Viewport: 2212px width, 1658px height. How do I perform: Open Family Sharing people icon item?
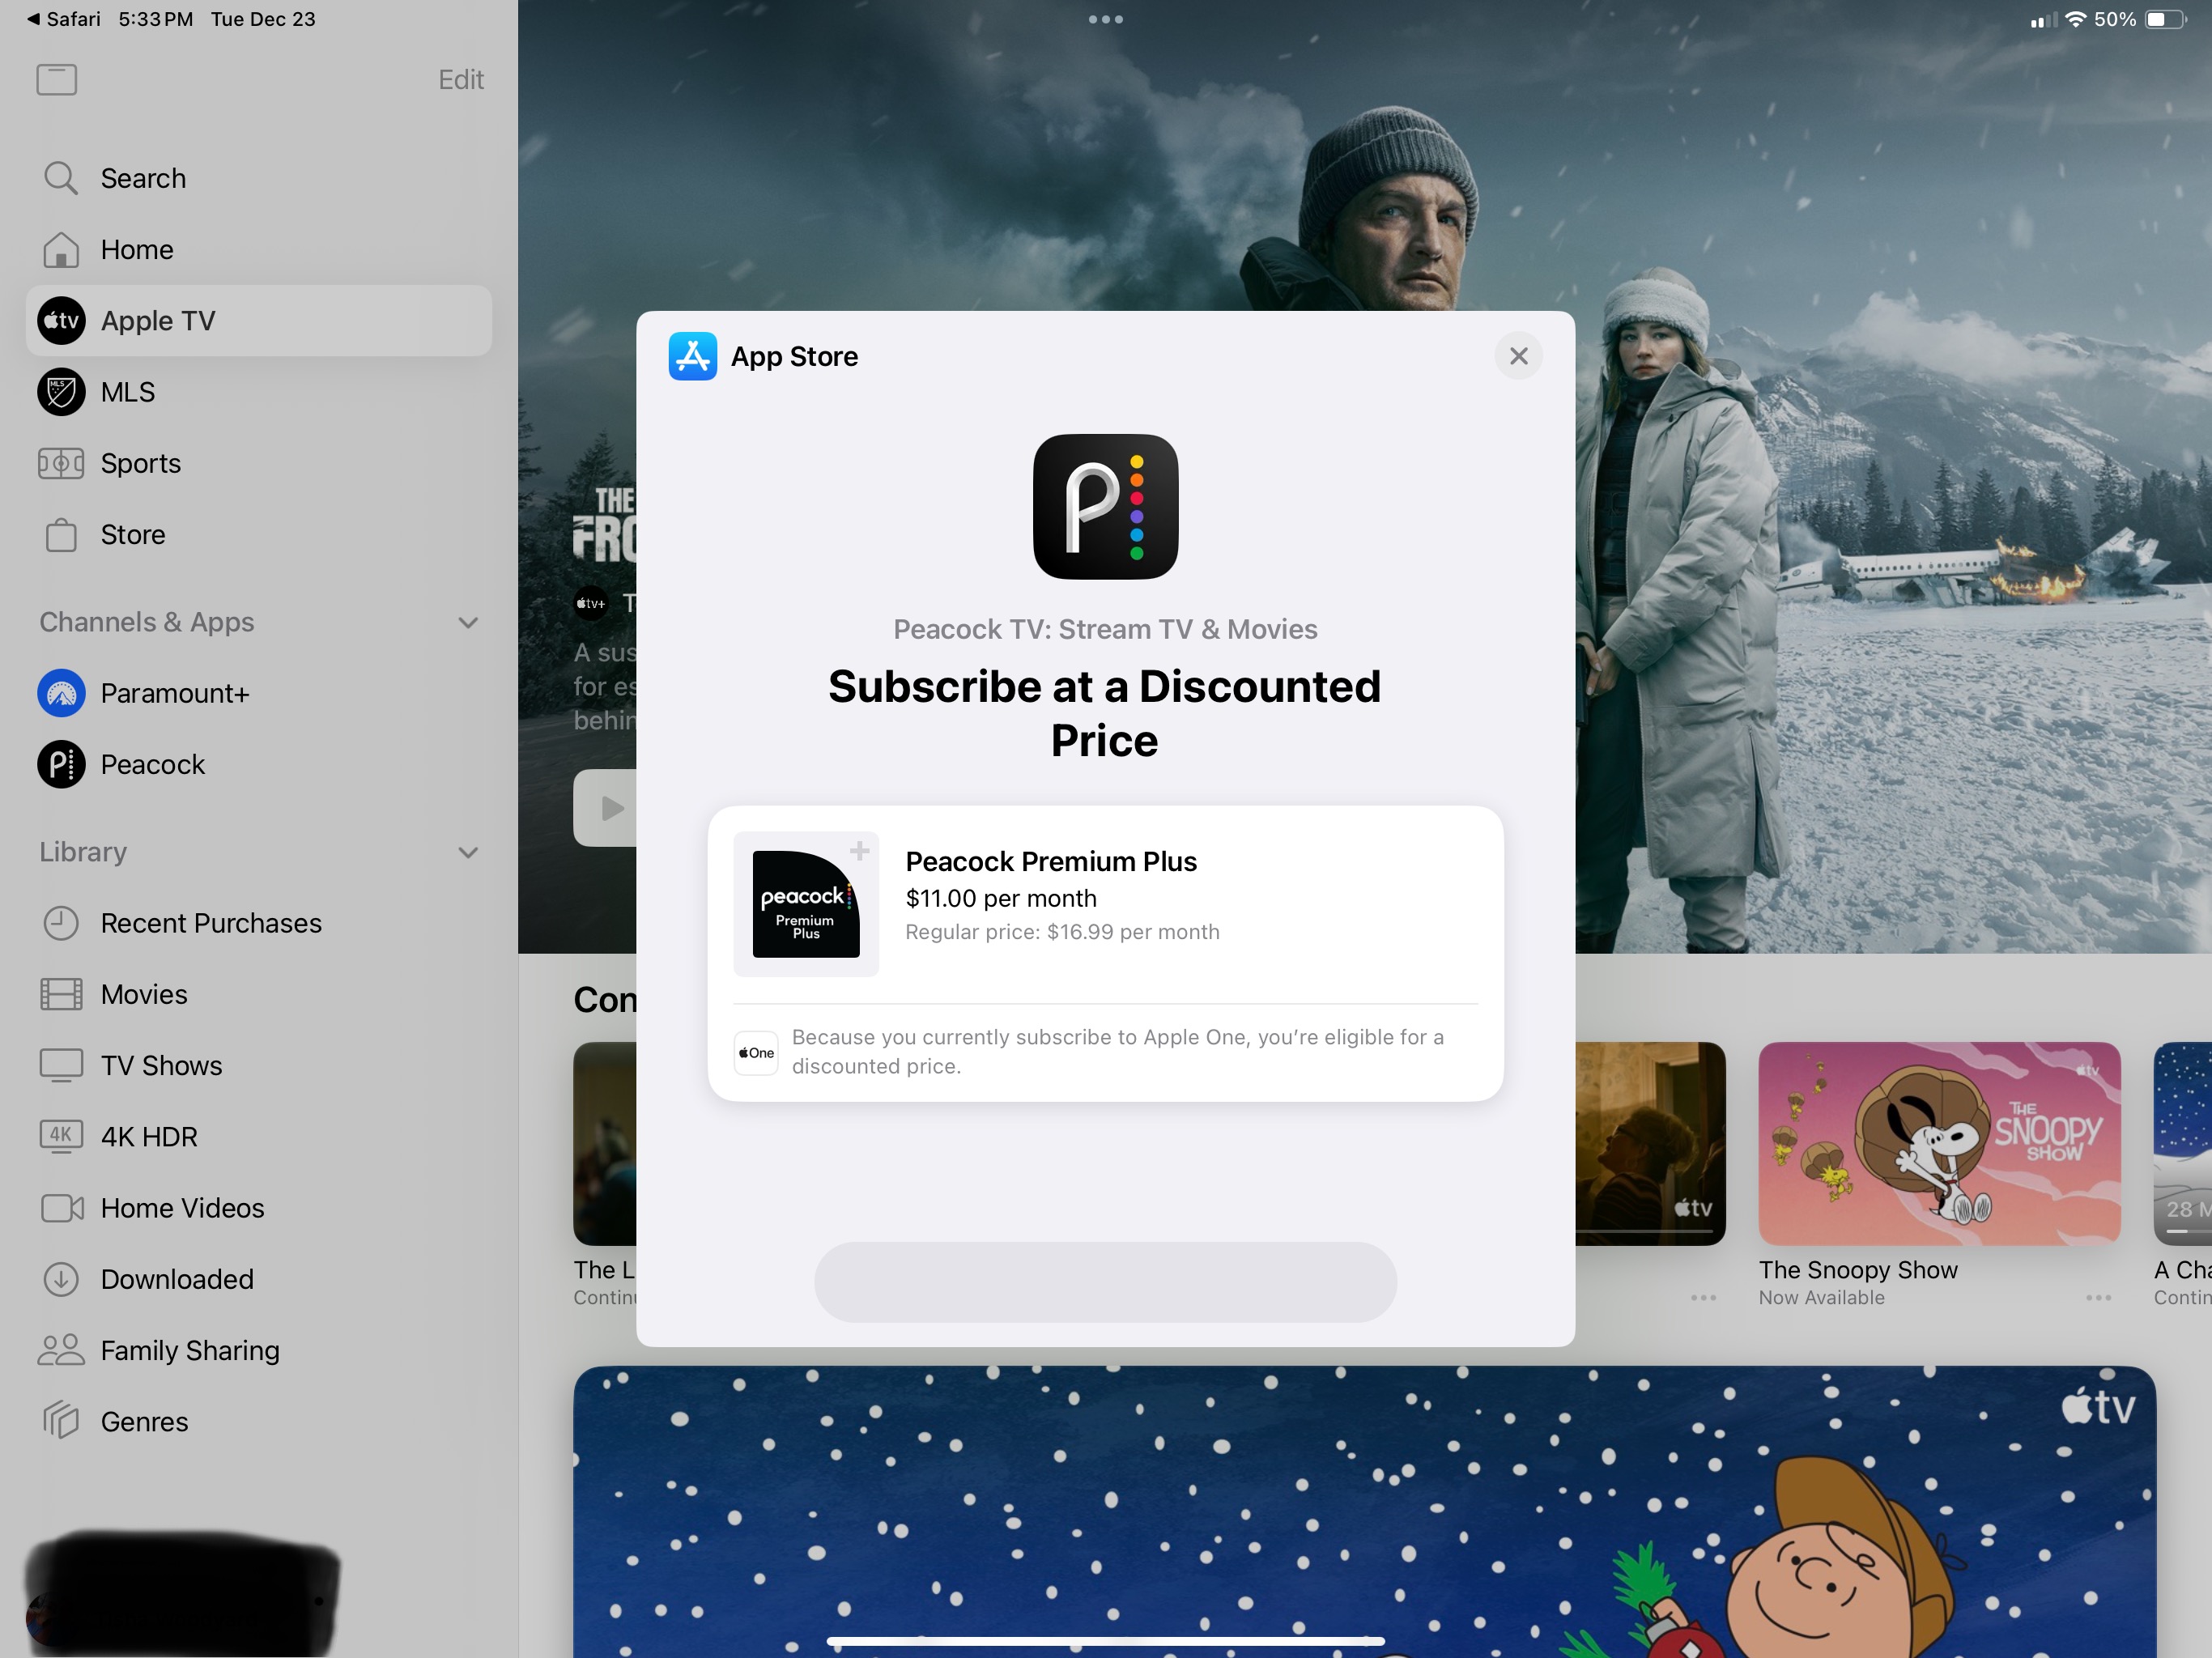pos(61,1350)
